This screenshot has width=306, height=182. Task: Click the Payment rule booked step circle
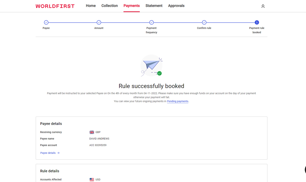[x=257, y=22]
